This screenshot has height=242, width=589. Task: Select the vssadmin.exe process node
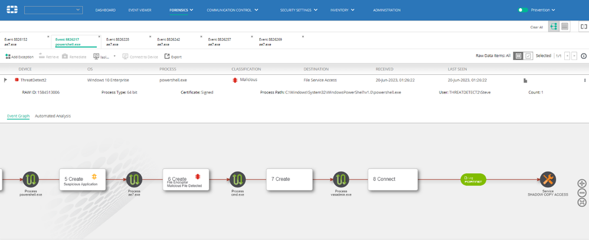click(341, 180)
